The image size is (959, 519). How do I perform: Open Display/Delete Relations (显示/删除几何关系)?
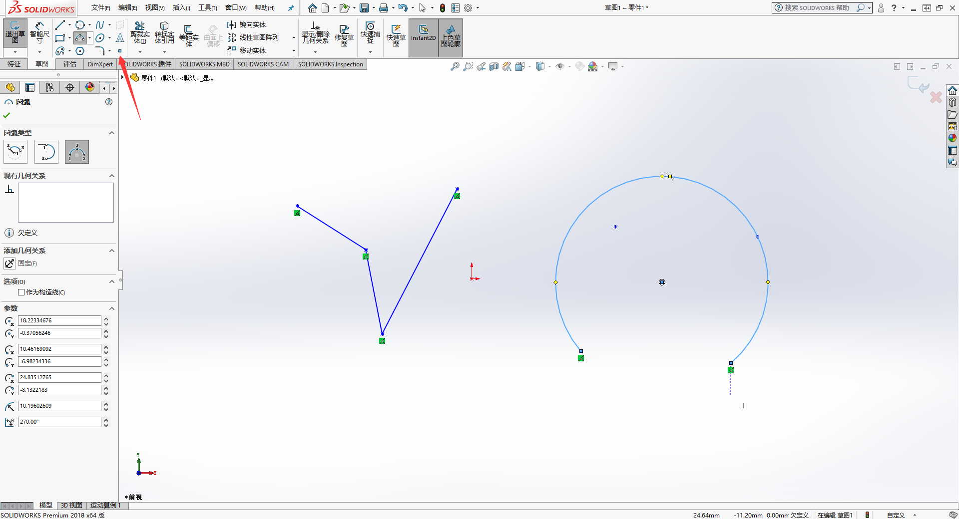pos(316,33)
